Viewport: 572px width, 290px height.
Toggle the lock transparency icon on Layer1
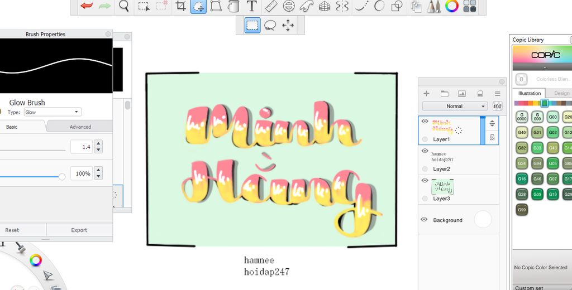[x=492, y=137]
